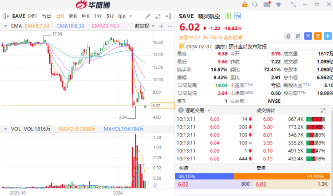Switch to 分时 chart tab
The image size is (333, 196).
click(x=32, y=16)
